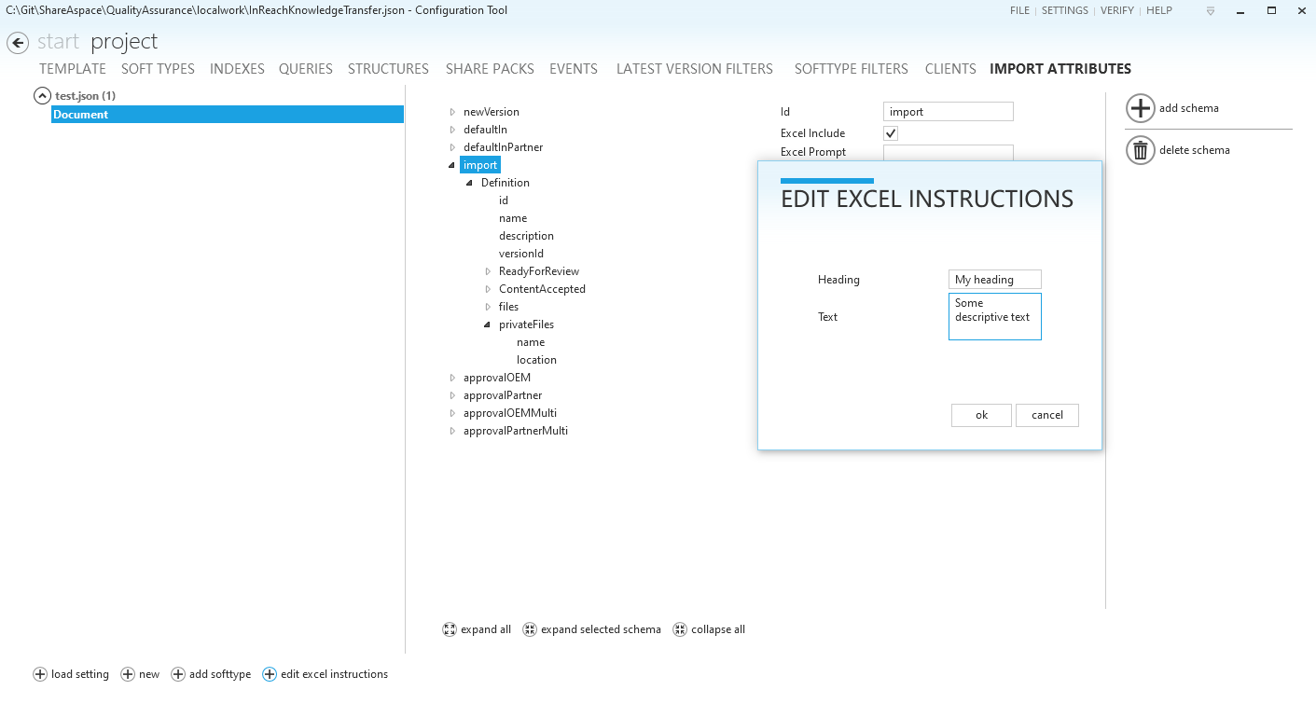
Task: Toggle the Excel Include checkbox
Action: [x=891, y=133]
